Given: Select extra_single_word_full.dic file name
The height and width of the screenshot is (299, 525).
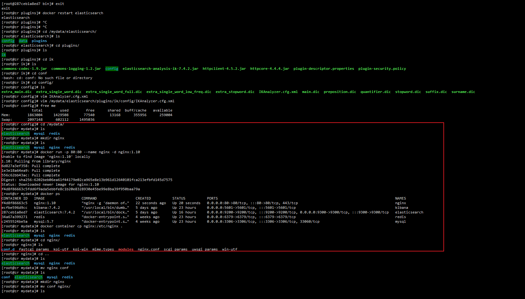Looking at the screenshot, I should tap(114, 92).
